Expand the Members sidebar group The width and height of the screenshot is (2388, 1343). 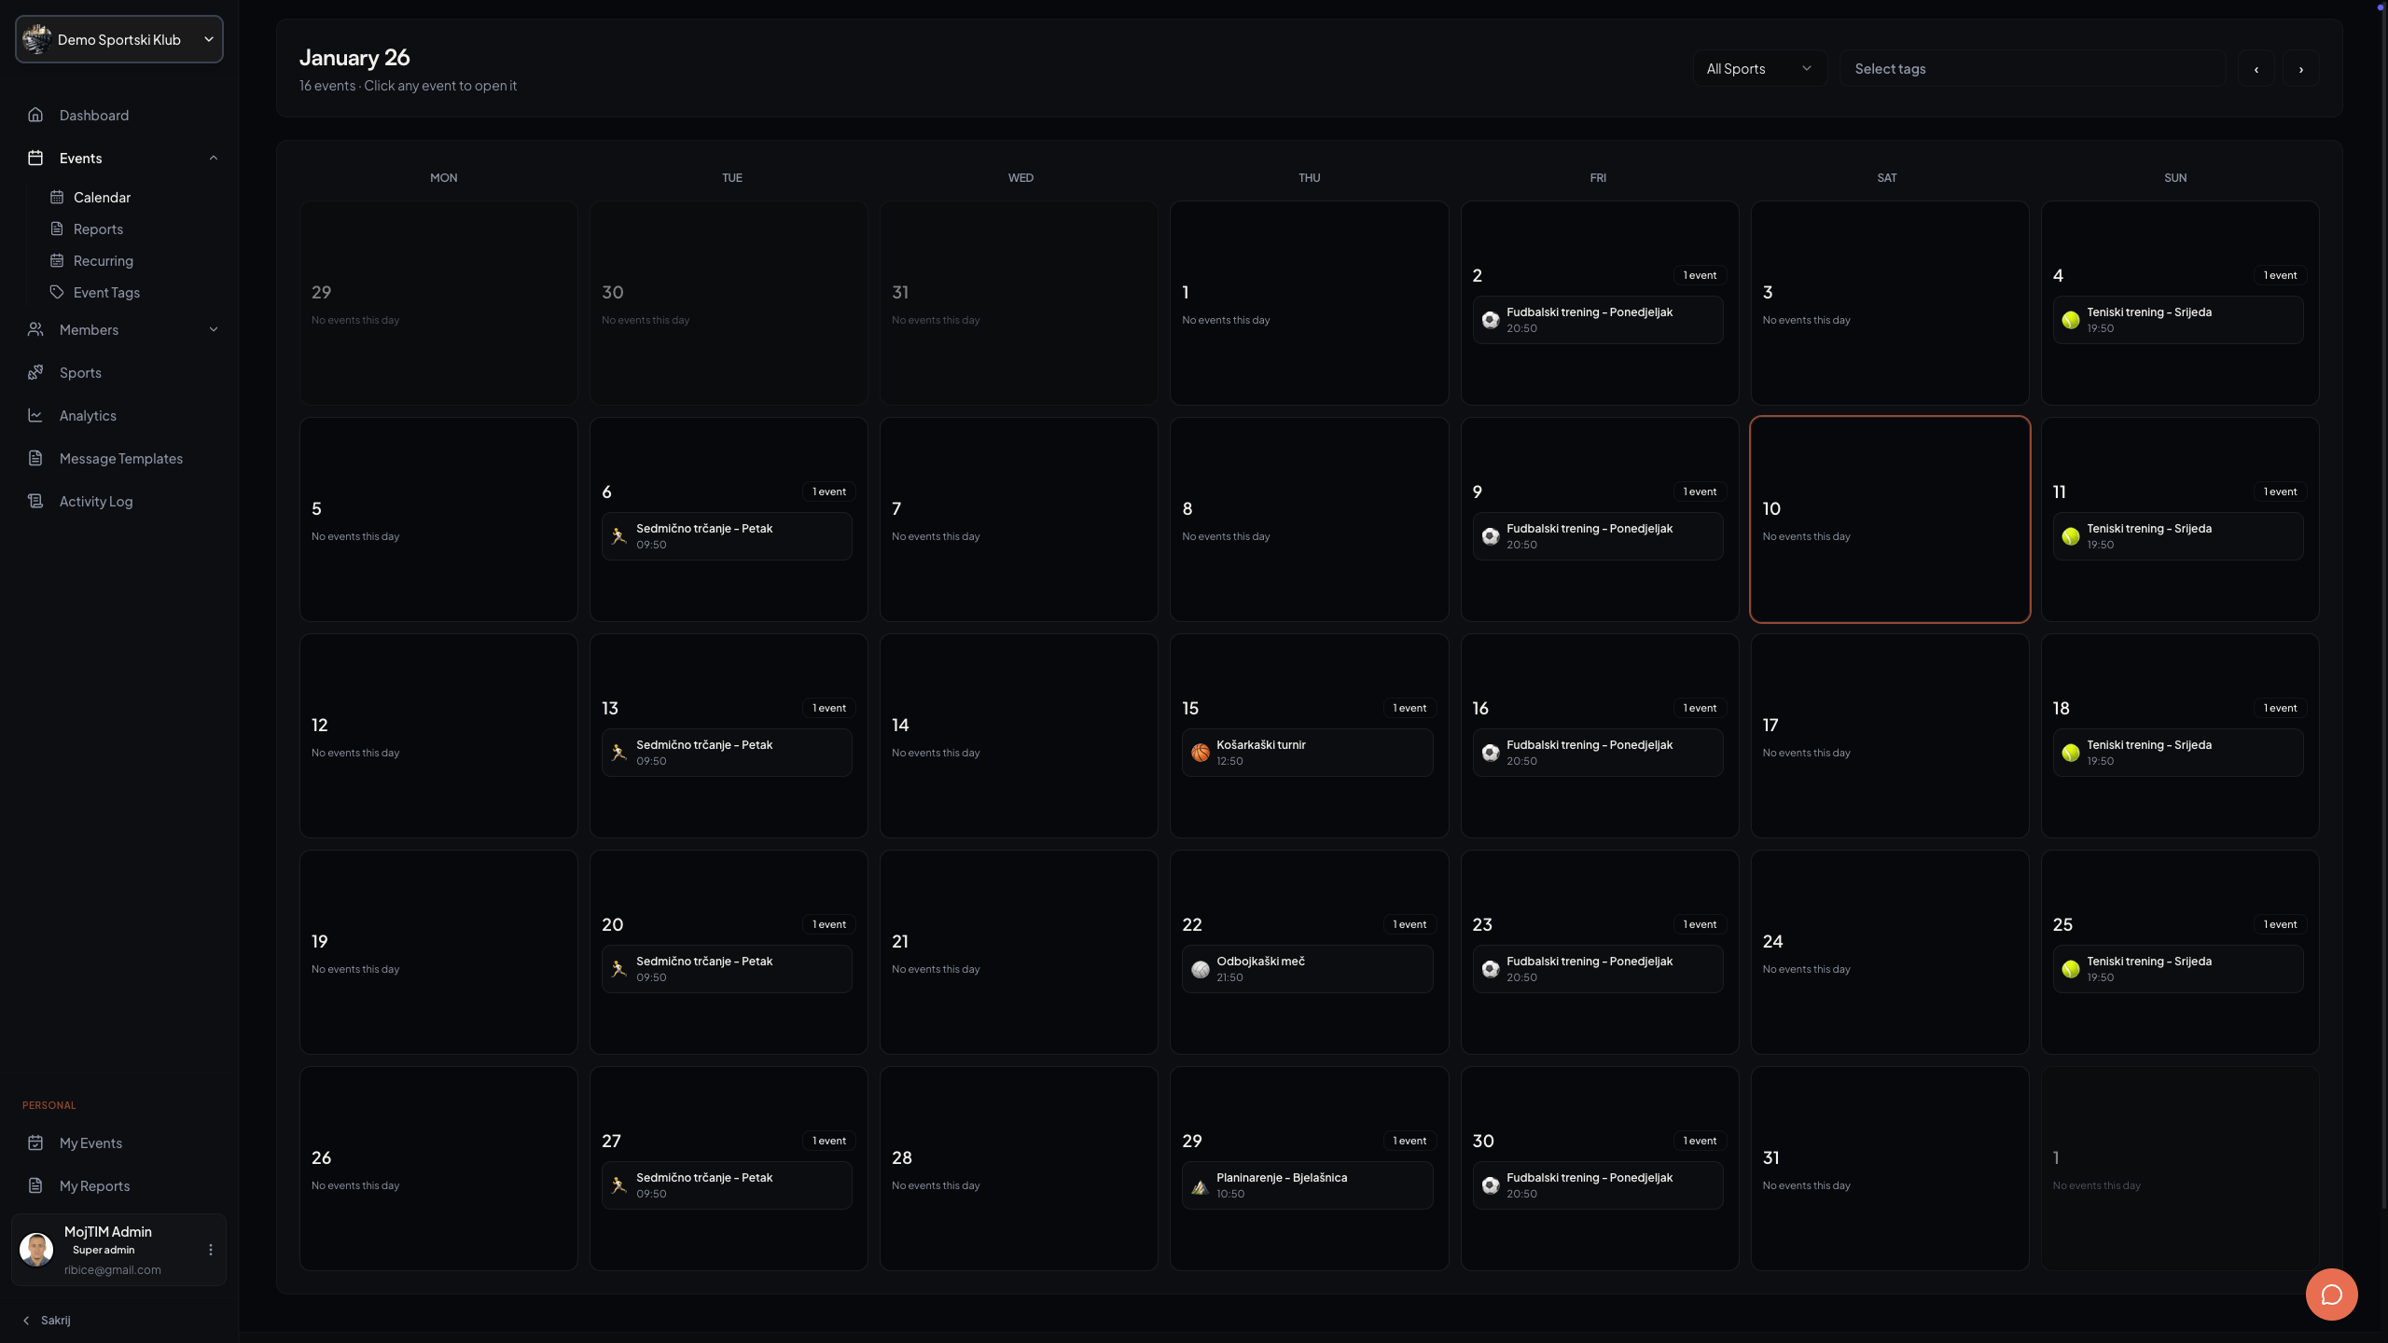213,329
